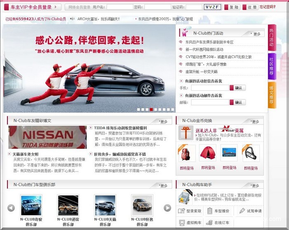
Task: Open TIIDA 珠海乐动训练营新鲜爆料 article
Action: (x=120, y=128)
